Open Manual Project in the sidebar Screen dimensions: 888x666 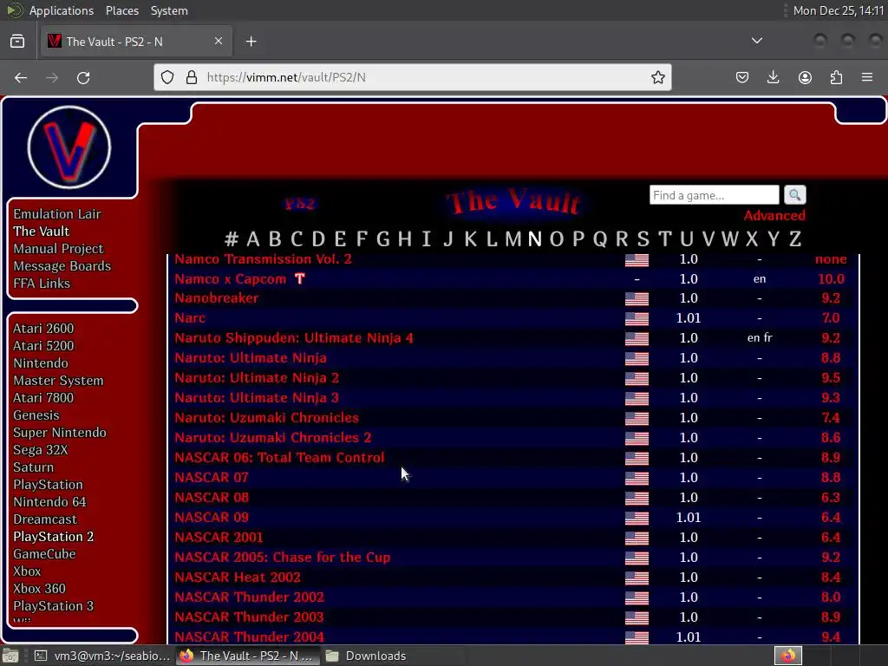click(58, 249)
